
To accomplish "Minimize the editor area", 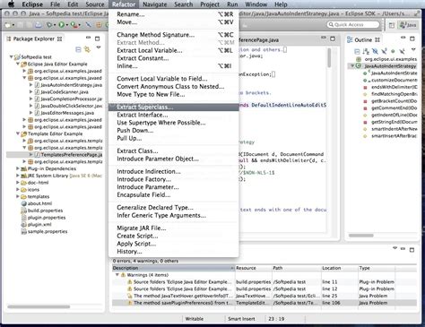I will pyautogui.click(x=324, y=38).
